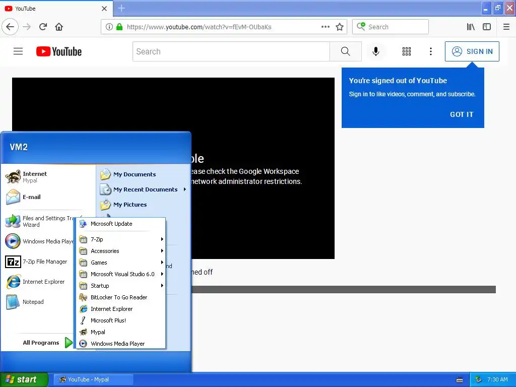
Task: Open the browser Library icon
Action: point(471,27)
